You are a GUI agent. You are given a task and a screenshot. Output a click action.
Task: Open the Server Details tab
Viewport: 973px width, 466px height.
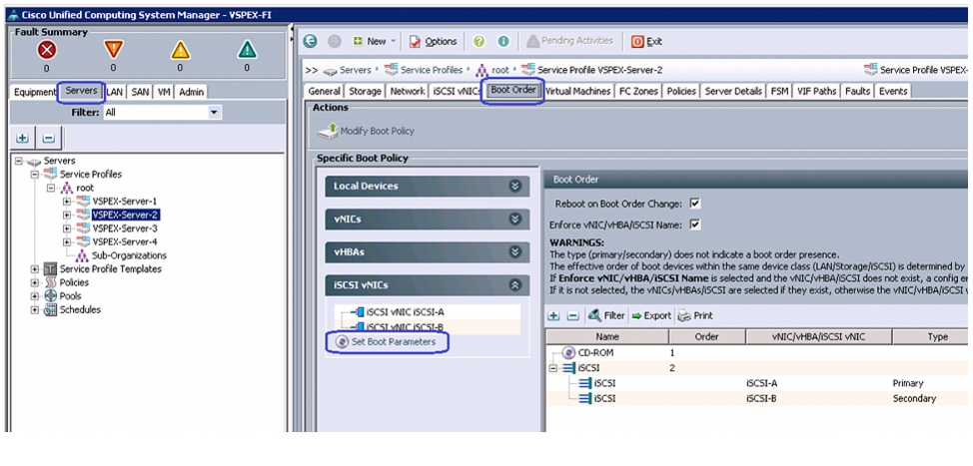click(x=733, y=91)
